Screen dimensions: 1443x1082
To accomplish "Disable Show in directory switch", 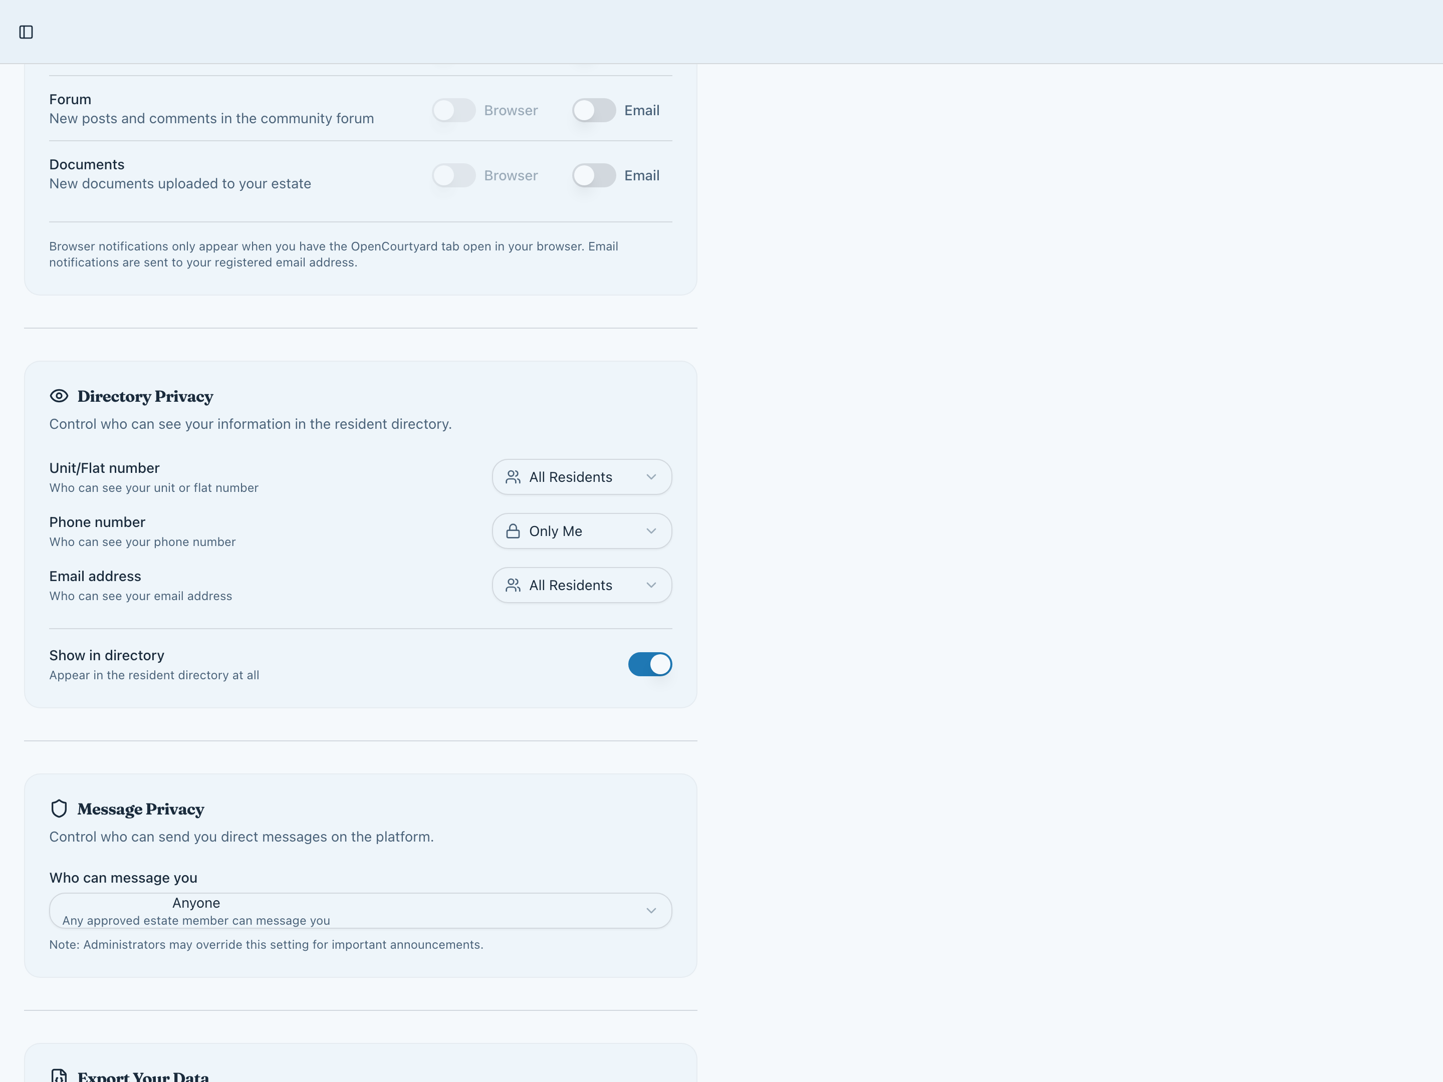I will (x=650, y=664).
